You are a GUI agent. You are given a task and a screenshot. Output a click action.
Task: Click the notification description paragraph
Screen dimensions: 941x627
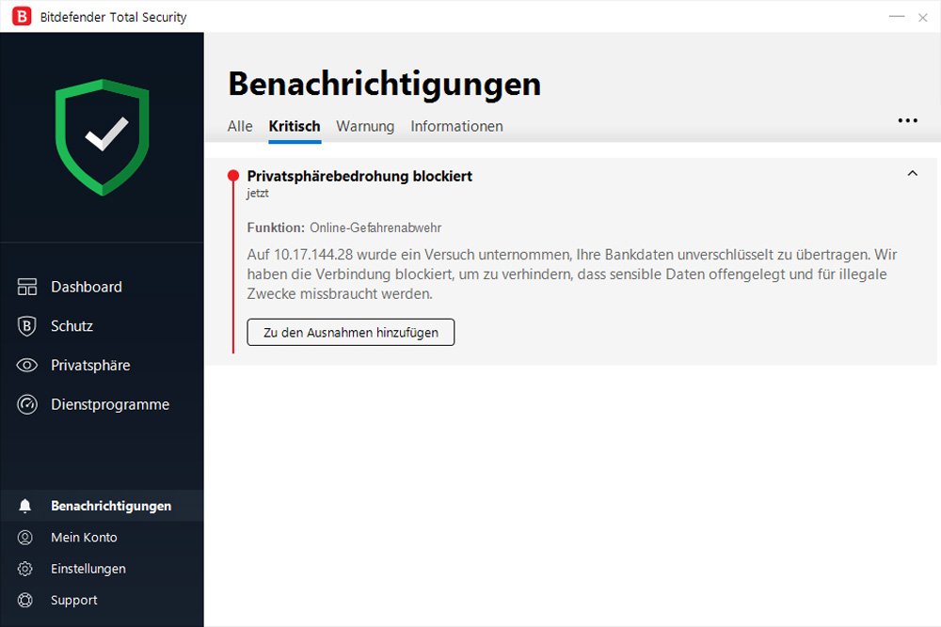click(x=572, y=274)
